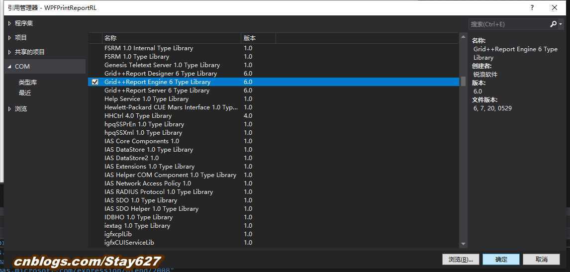Collapse the COM category
570x272 pixels.
click(x=10, y=67)
